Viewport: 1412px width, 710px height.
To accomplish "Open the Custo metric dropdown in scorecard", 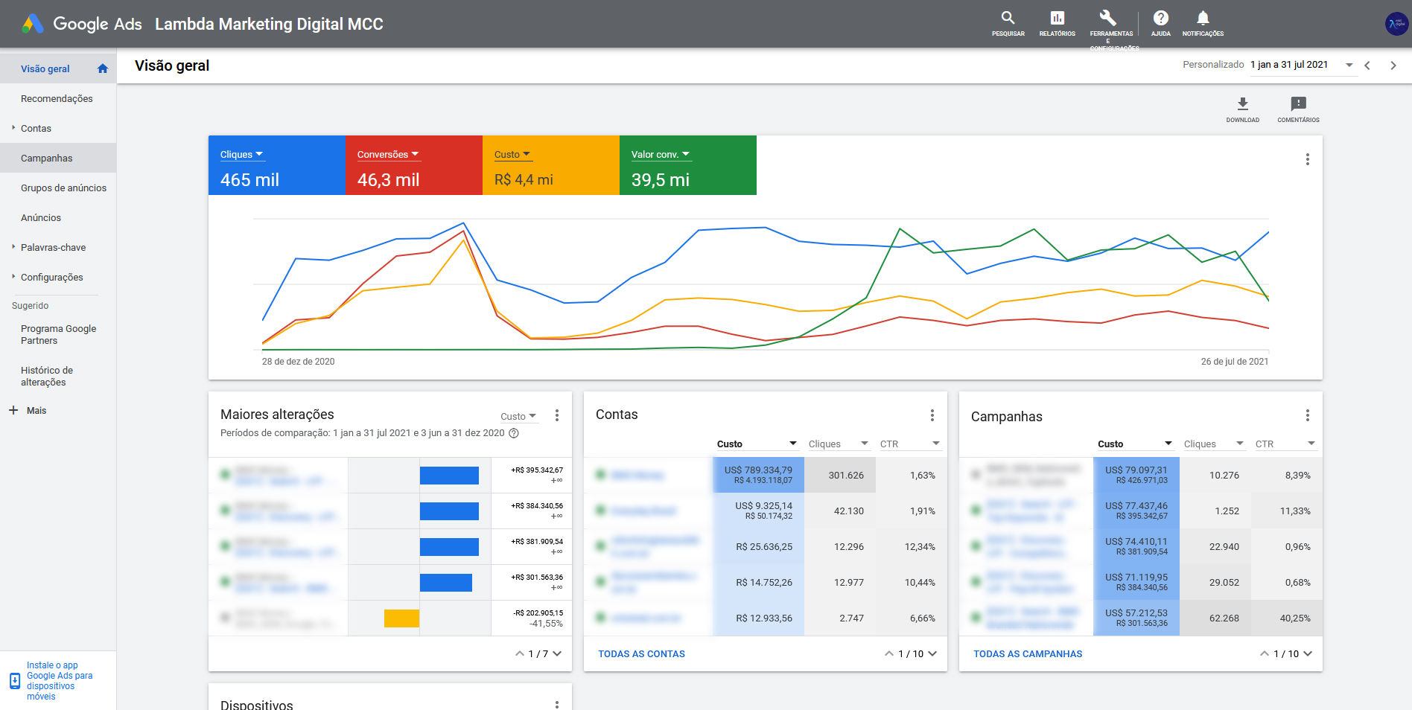I will point(512,154).
